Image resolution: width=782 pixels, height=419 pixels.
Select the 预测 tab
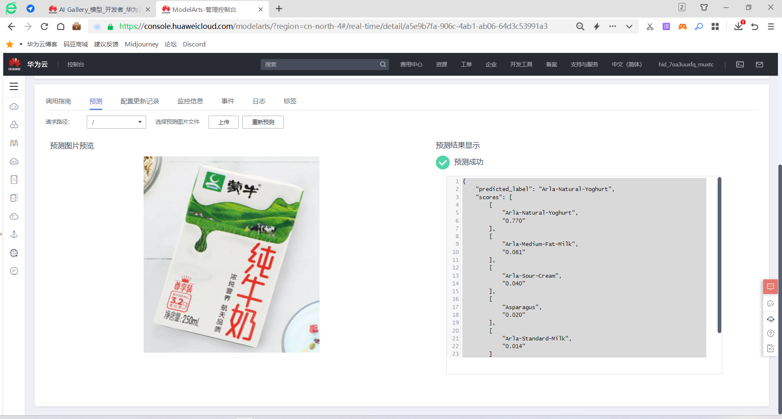point(96,101)
